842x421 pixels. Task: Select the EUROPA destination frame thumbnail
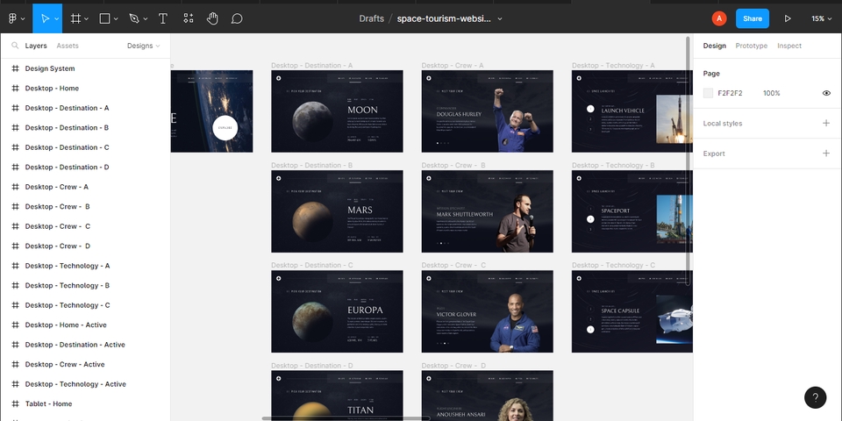(x=337, y=311)
